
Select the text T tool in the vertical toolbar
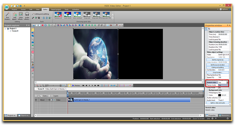click(x=33, y=49)
